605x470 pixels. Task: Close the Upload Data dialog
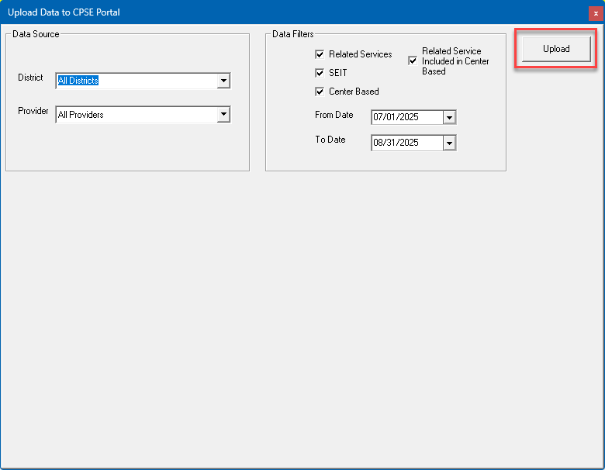[x=595, y=13]
